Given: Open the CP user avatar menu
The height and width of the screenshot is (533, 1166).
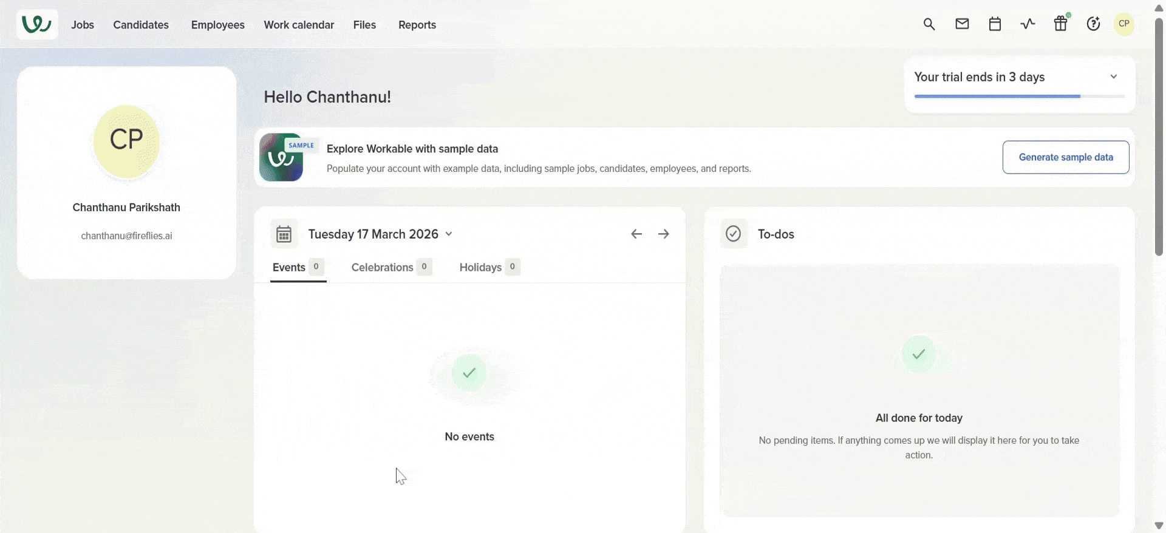Looking at the screenshot, I should 1124,24.
